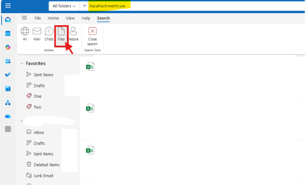Open the People app in sidebar
This screenshot has height=185, width=305.
point(8,61)
